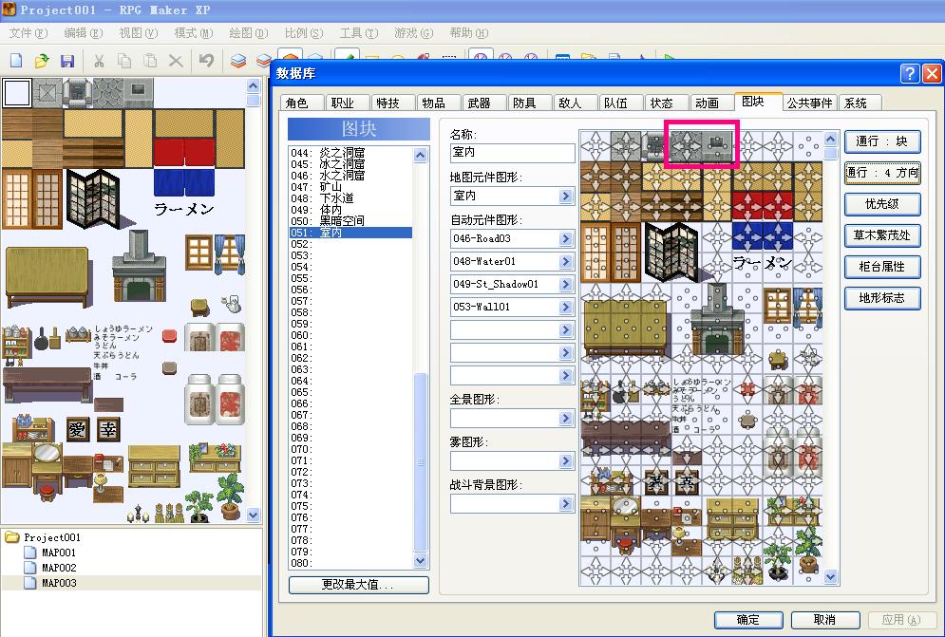Save the project using the floppy icon
The width and height of the screenshot is (945, 637).
click(66, 60)
